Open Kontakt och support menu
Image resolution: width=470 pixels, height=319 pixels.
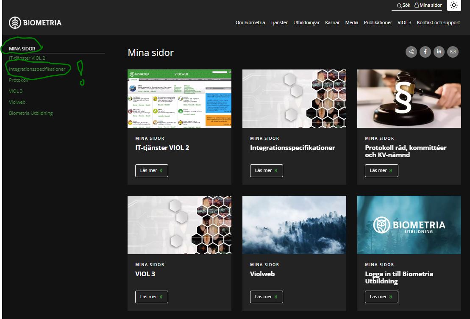[x=438, y=22]
